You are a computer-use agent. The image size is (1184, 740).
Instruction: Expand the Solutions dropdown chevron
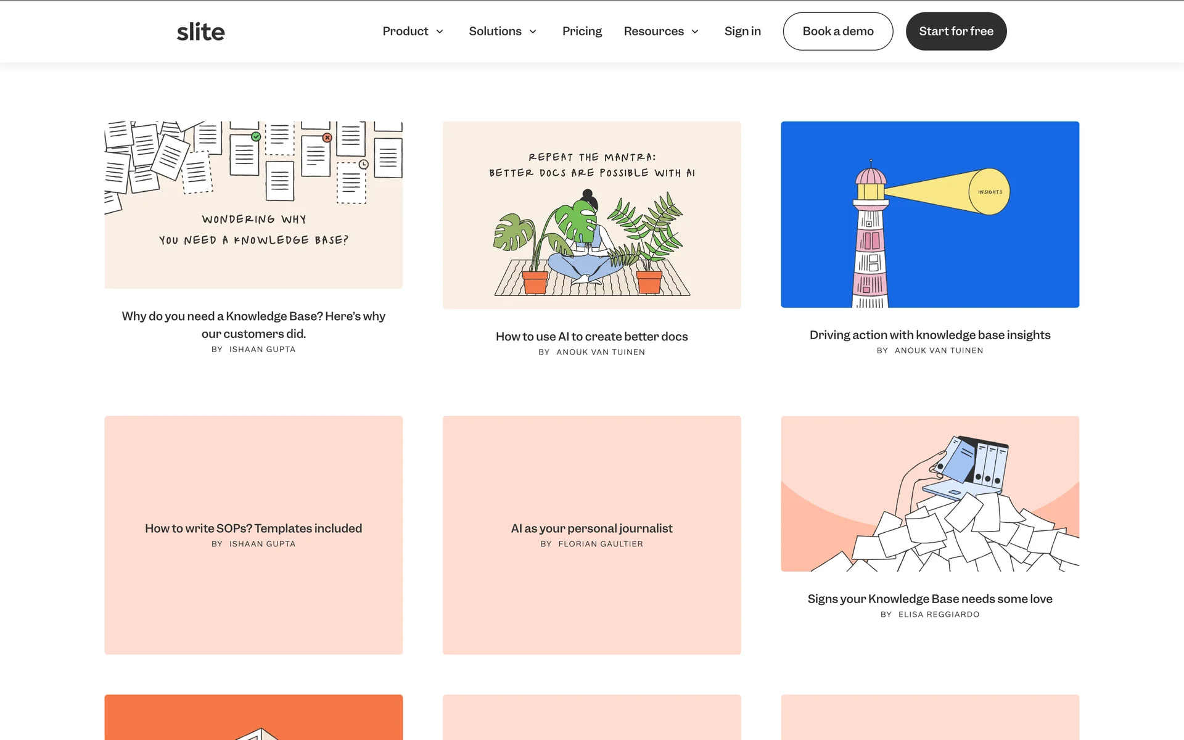click(533, 31)
